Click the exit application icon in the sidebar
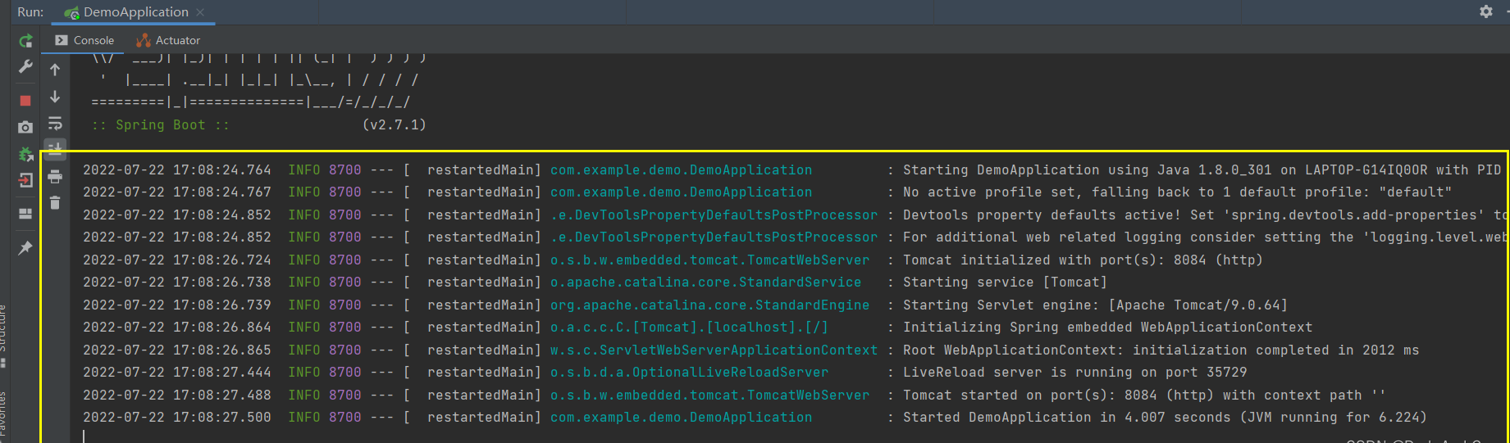Screen dimensions: 1510x443 pyautogui.click(x=25, y=181)
